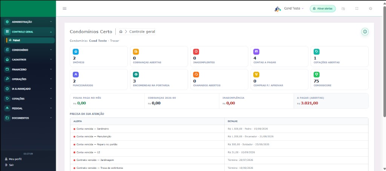Click the purple Contas a Pagar icon

click(x=256, y=52)
